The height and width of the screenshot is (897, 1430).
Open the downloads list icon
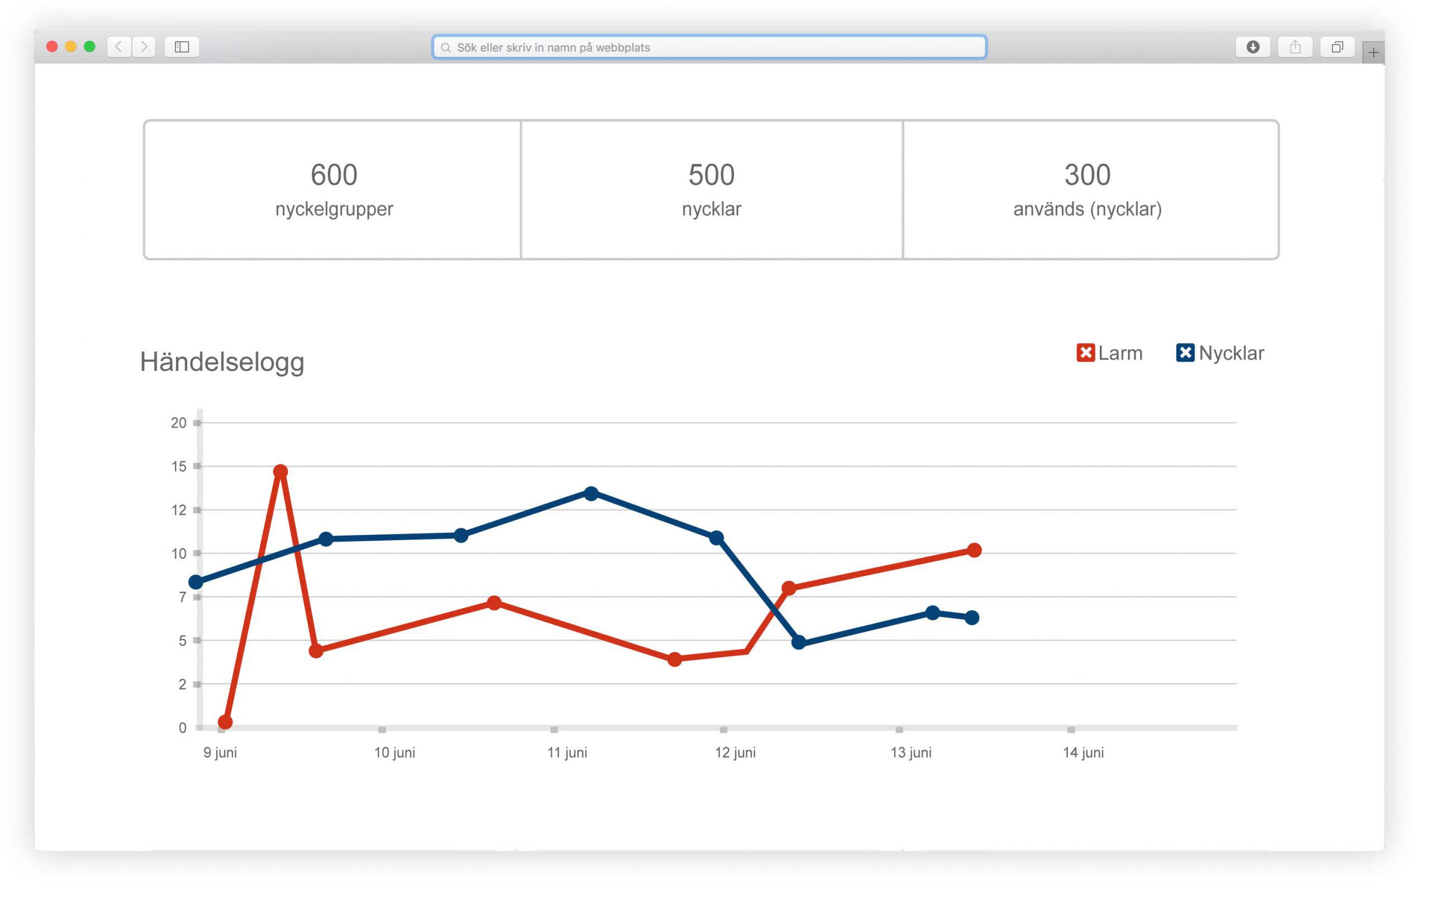pyautogui.click(x=1252, y=47)
